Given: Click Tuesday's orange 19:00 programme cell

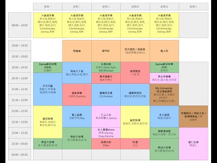Looking at the screenshot, I should point(77,51).
